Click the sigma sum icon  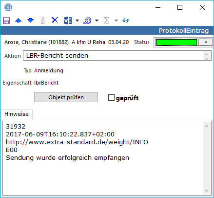pos(106,21)
